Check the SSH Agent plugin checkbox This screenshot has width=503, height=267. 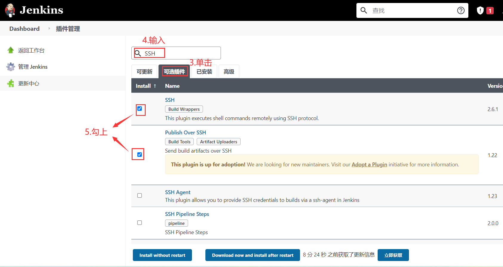pyautogui.click(x=139, y=195)
